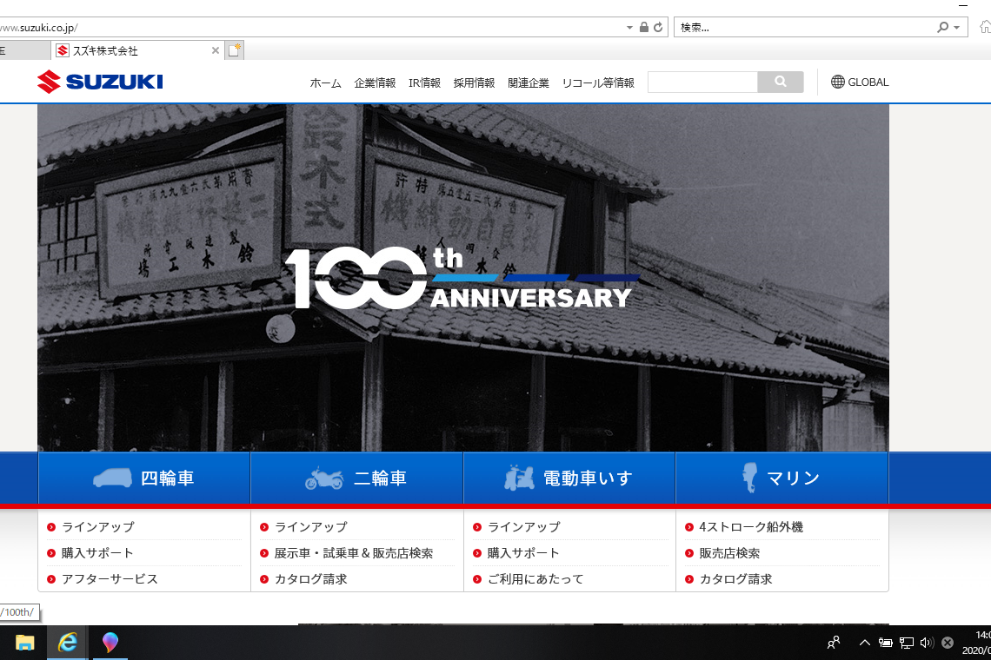Screen dimensions: 991x660
Task: Select the マリン category button
Action: pos(782,478)
